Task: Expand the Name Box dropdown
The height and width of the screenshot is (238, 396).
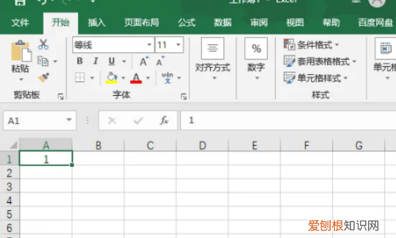Action: click(69, 120)
